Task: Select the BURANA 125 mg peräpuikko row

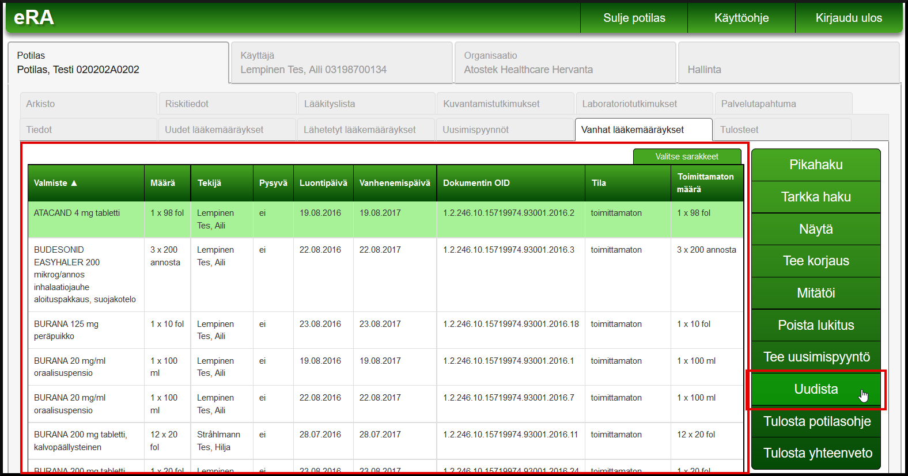Action: click(385, 330)
